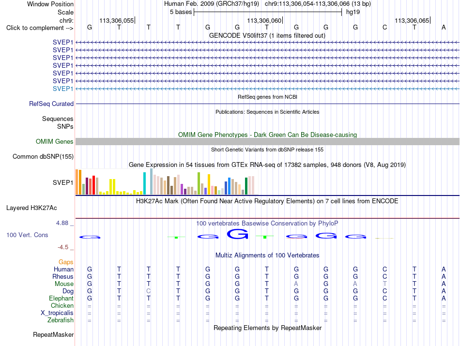
Task: Click the C base in the complement base row
Action: pos(384,27)
